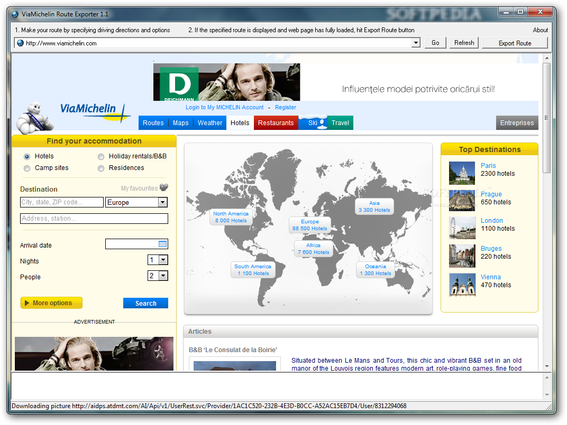
Task: Click the web page vertical scrollbar thumb
Action: pyautogui.click(x=546, y=118)
